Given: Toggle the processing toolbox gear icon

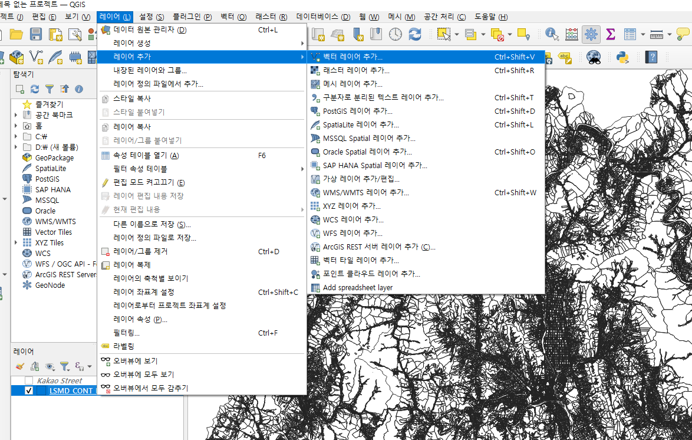Looking at the screenshot, I should (x=591, y=34).
